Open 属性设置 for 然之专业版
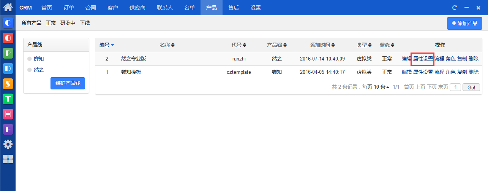Viewport: 488px width, 191px height. coord(423,59)
